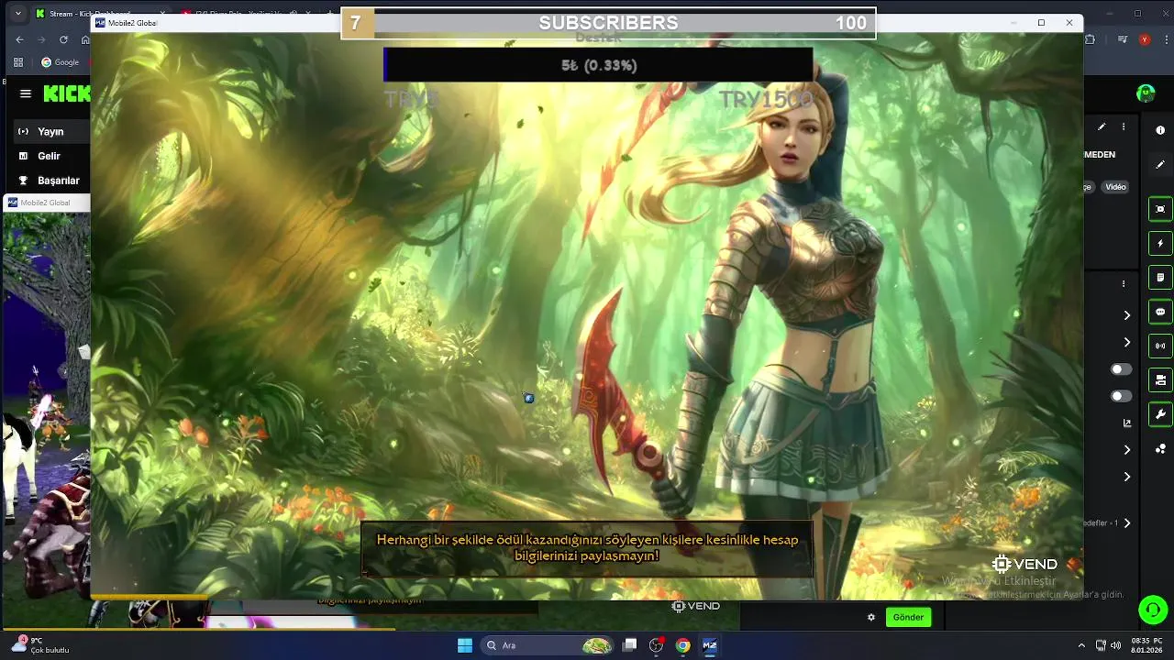Open the info icon in right toolbar
The width and height of the screenshot is (1174, 660).
coord(1160,130)
